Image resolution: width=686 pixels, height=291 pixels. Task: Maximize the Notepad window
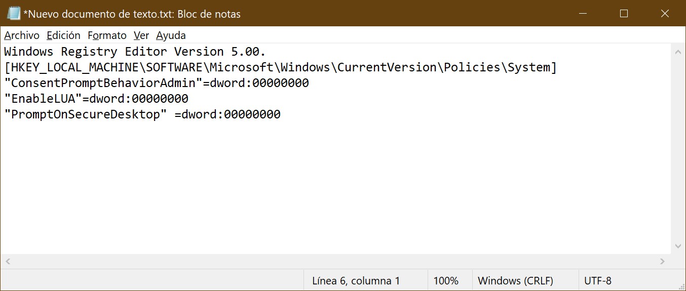[624, 14]
